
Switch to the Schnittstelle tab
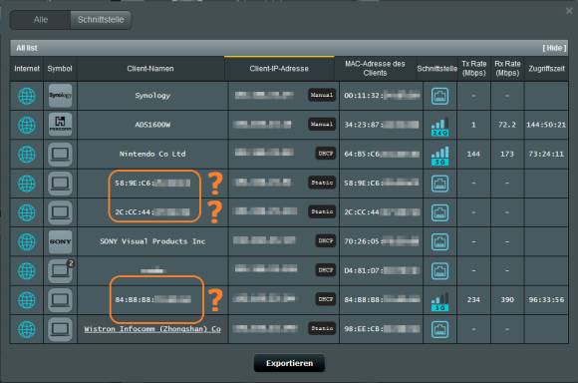[x=101, y=20]
